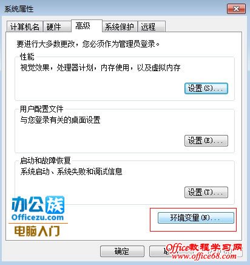The width and height of the screenshot is (250, 265).
Task: Open startup and recovery 设置(T) button
Action: pyautogui.click(x=206, y=192)
